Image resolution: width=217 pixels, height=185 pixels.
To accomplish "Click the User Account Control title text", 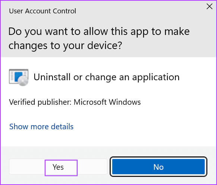I will pos(43,11).
